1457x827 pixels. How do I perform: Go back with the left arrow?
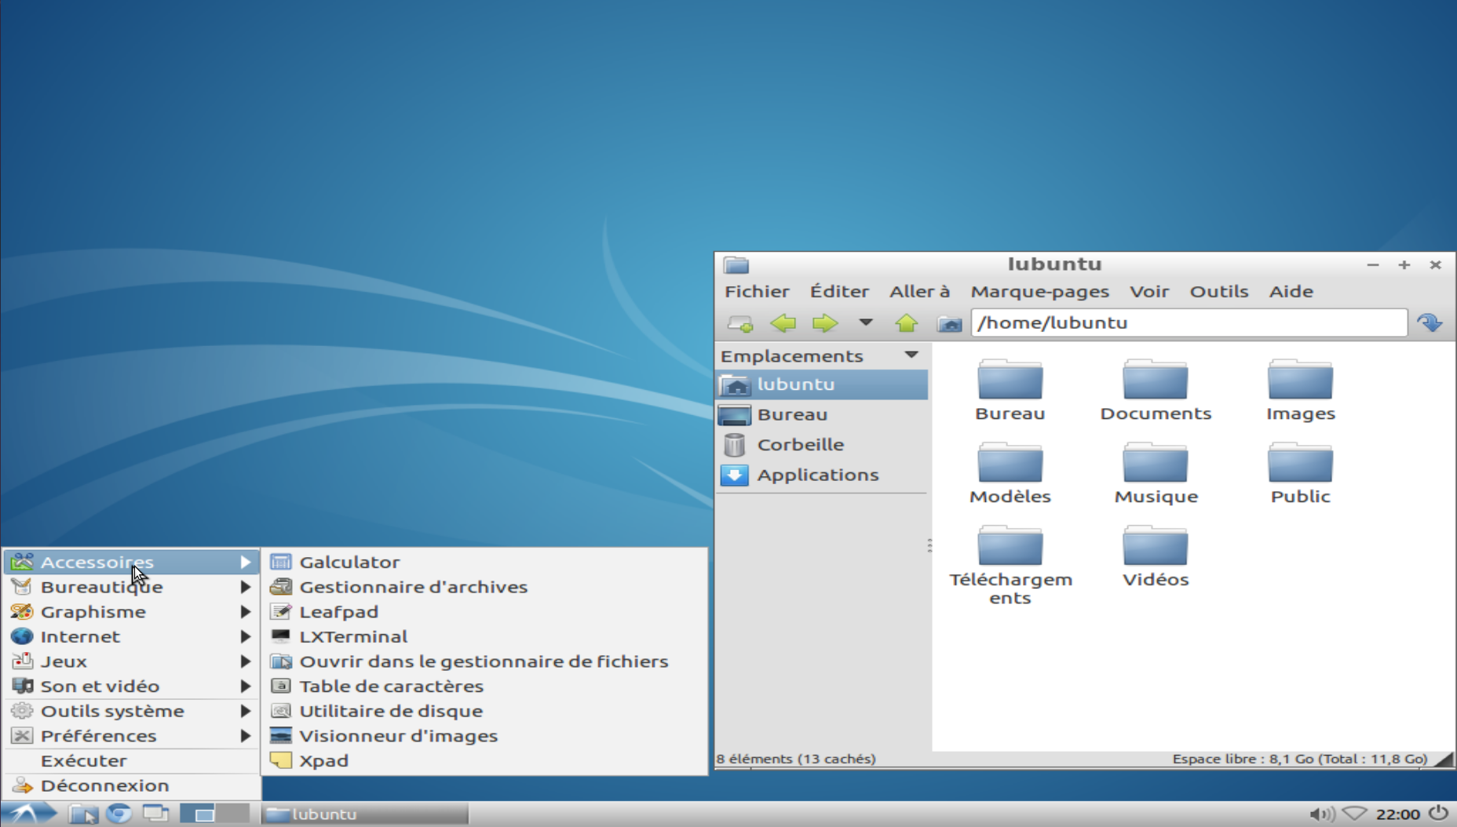(x=783, y=323)
